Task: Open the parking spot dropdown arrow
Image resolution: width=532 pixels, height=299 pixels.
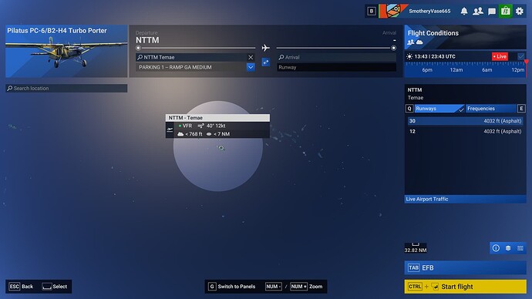Action: 251,67
